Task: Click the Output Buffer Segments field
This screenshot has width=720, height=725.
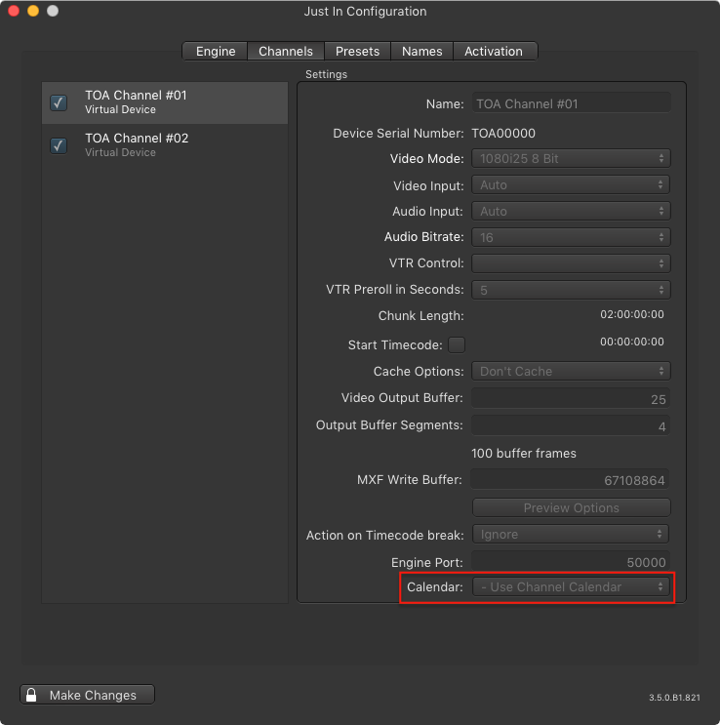Action: pyautogui.click(x=571, y=425)
